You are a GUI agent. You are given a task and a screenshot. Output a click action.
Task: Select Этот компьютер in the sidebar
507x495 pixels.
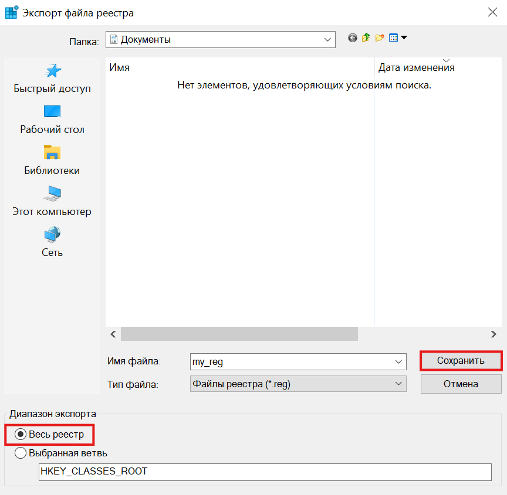(x=52, y=202)
